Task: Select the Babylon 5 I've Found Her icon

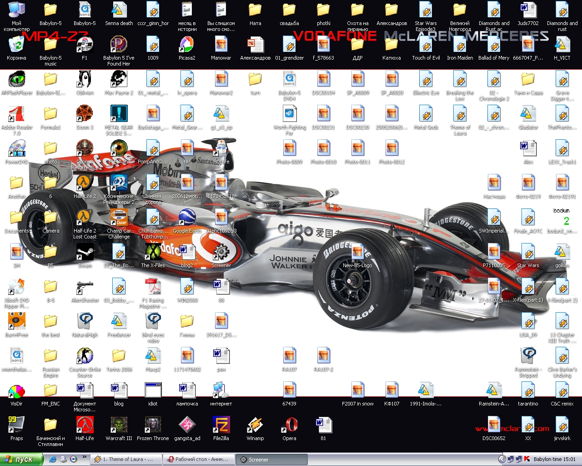Action: (x=119, y=51)
